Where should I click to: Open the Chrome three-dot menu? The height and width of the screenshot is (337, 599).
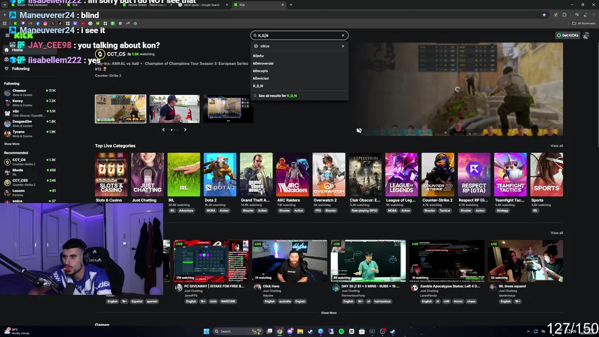(x=594, y=15)
